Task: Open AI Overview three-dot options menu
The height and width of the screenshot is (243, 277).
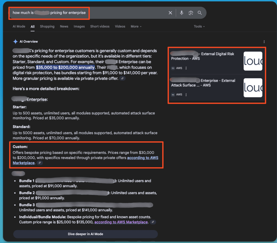Action: coord(264,42)
